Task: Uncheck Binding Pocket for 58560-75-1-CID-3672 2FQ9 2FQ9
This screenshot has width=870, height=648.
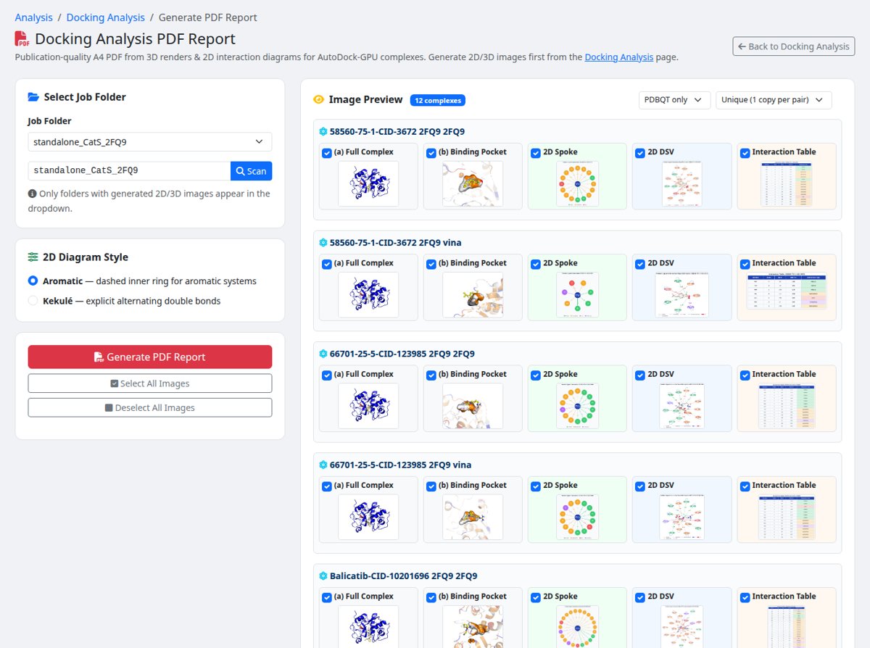Action: 431,153
